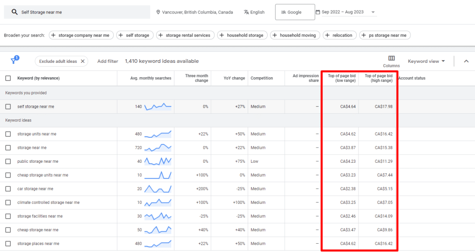Click Add filter
Image resolution: width=475 pixels, height=252 pixels.
pyautogui.click(x=108, y=61)
